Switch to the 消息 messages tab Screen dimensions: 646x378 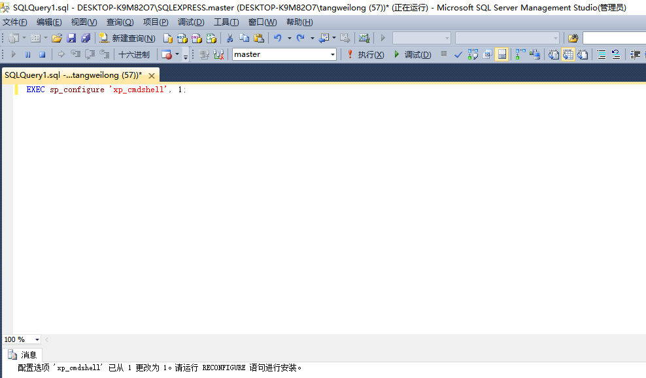(27, 354)
